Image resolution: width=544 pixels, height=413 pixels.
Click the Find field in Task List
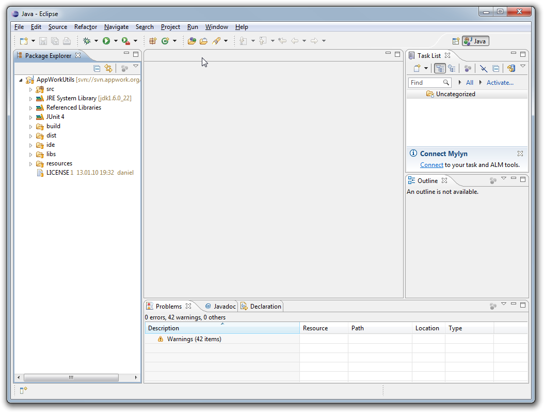pos(425,83)
